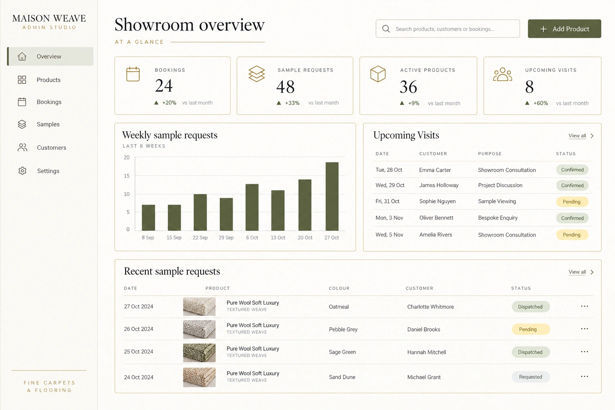Open row actions for Charlotte Whitmore request
This screenshot has height=410, width=615.
pos(585,306)
